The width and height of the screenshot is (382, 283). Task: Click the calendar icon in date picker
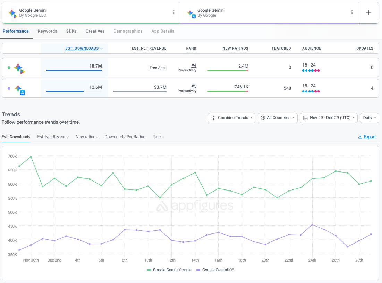coord(305,118)
